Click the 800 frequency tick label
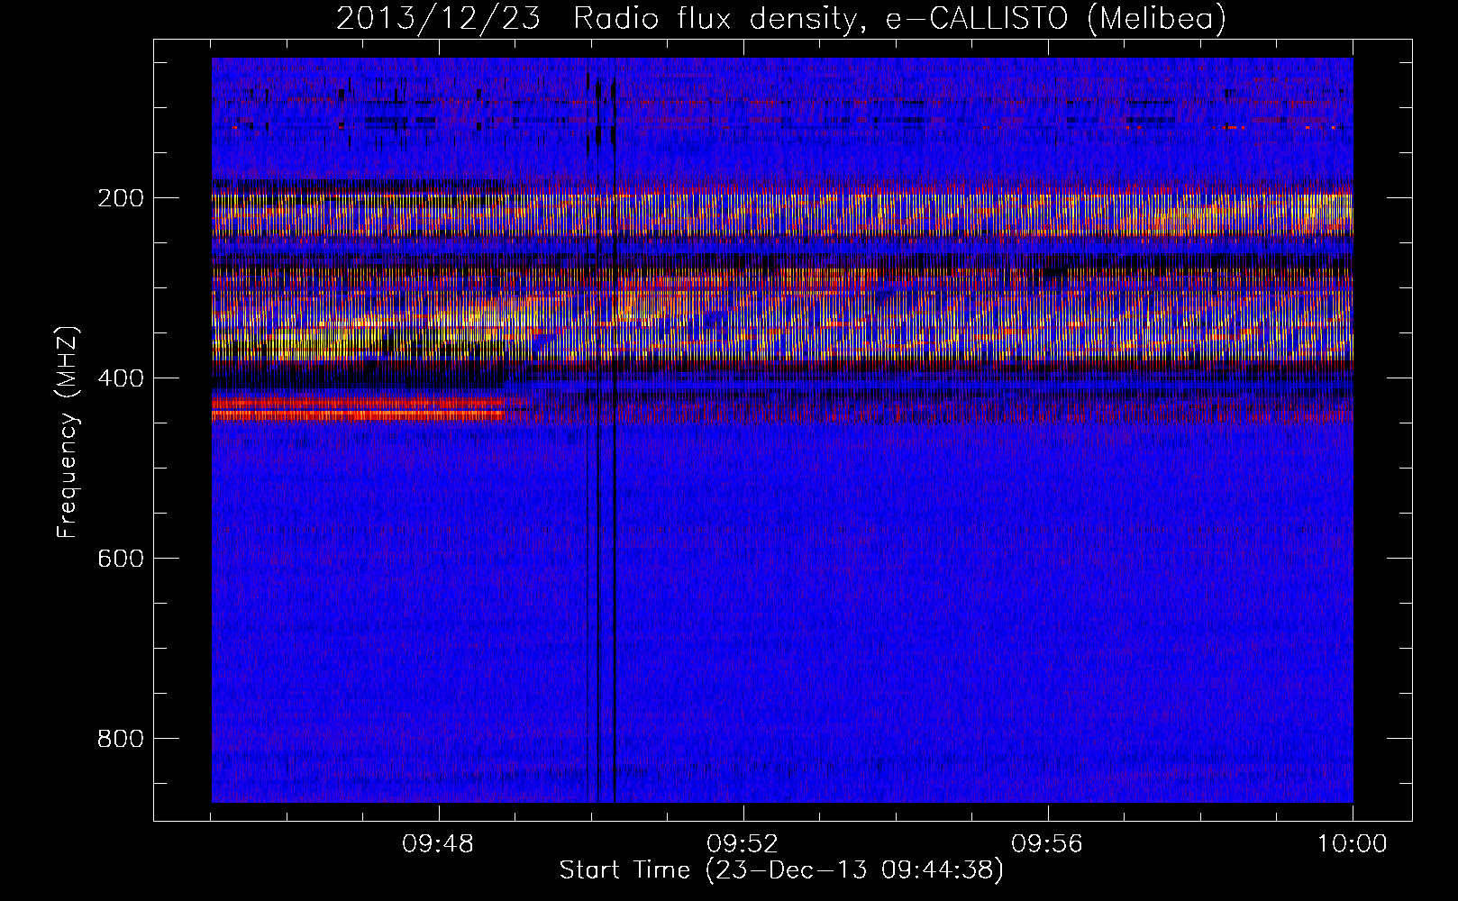 coord(121,739)
